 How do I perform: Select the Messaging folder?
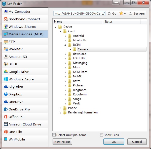(x=80, y=63)
